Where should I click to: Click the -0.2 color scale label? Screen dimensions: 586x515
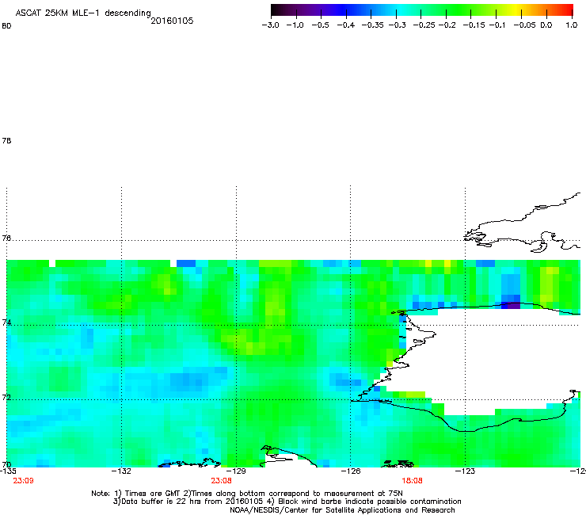[x=447, y=25]
